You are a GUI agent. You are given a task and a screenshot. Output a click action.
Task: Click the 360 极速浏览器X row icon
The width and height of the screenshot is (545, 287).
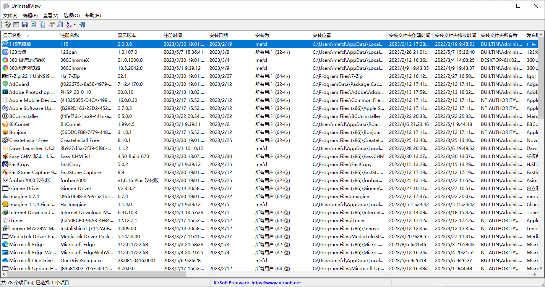click(x=5, y=60)
